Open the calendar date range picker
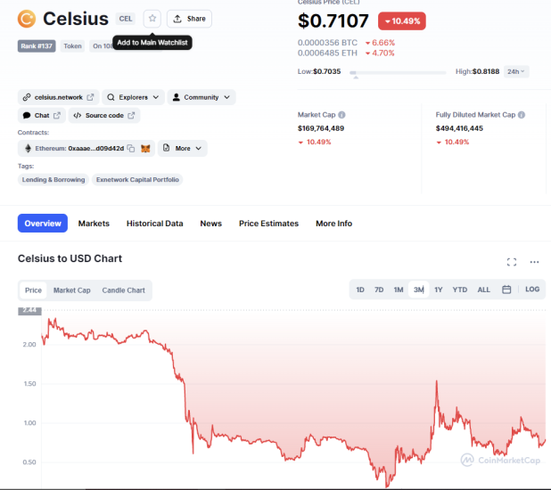This screenshot has width=551, height=490. pyautogui.click(x=506, y=290)
